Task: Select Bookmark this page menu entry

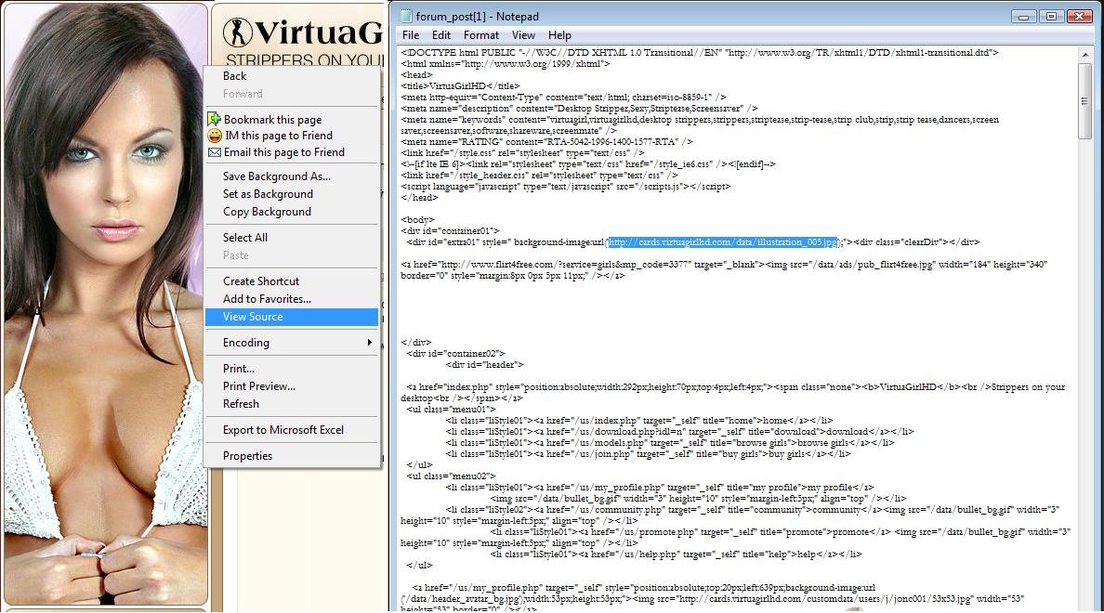Action: point(272,120)
